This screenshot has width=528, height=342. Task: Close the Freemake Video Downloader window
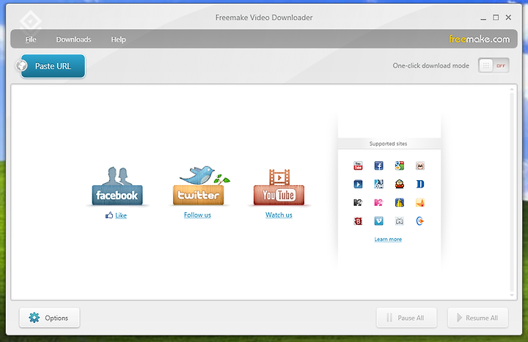[508, 17]
